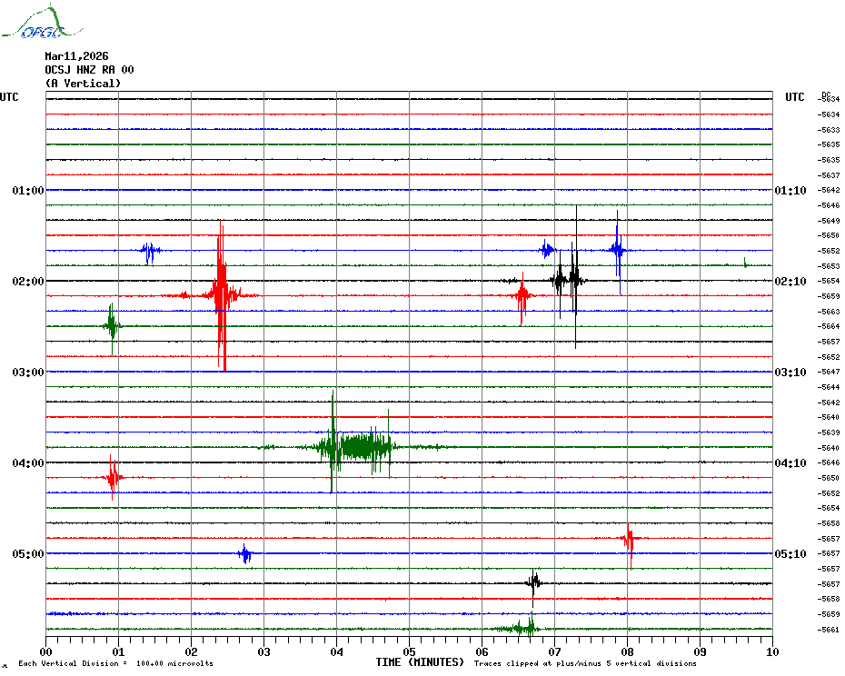This screenshot has height=676, width=845.
Task: Select the 04:10 time label on right side
Action: 790,463
